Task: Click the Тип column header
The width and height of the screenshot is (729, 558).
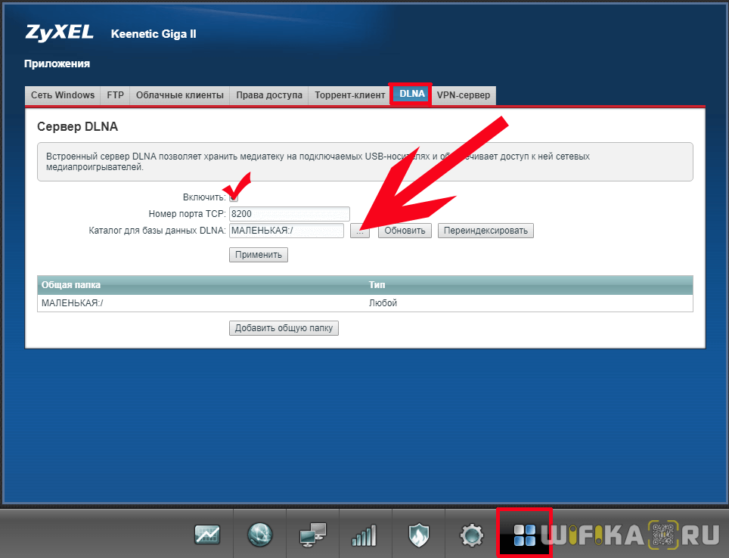Action: pyautogui.click(x=377, y=285)
